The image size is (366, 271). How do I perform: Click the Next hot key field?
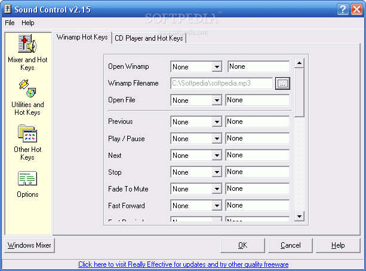click(x=257, y=156)
